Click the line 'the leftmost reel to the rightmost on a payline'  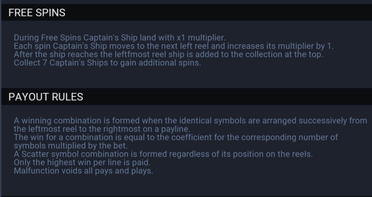point(102,129)
